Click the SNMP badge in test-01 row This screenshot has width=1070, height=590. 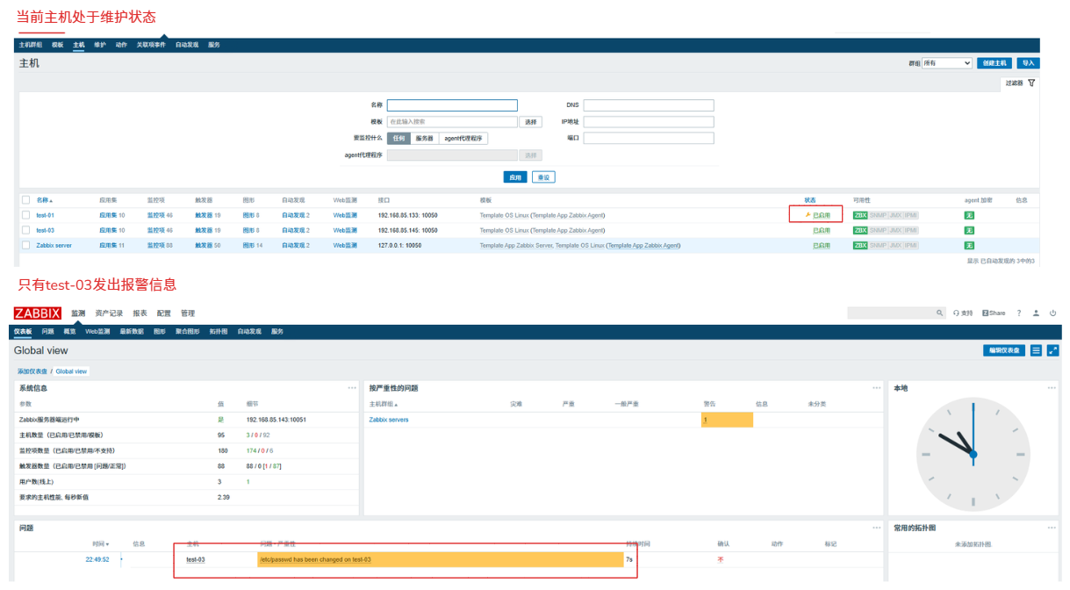click(878, 215)
